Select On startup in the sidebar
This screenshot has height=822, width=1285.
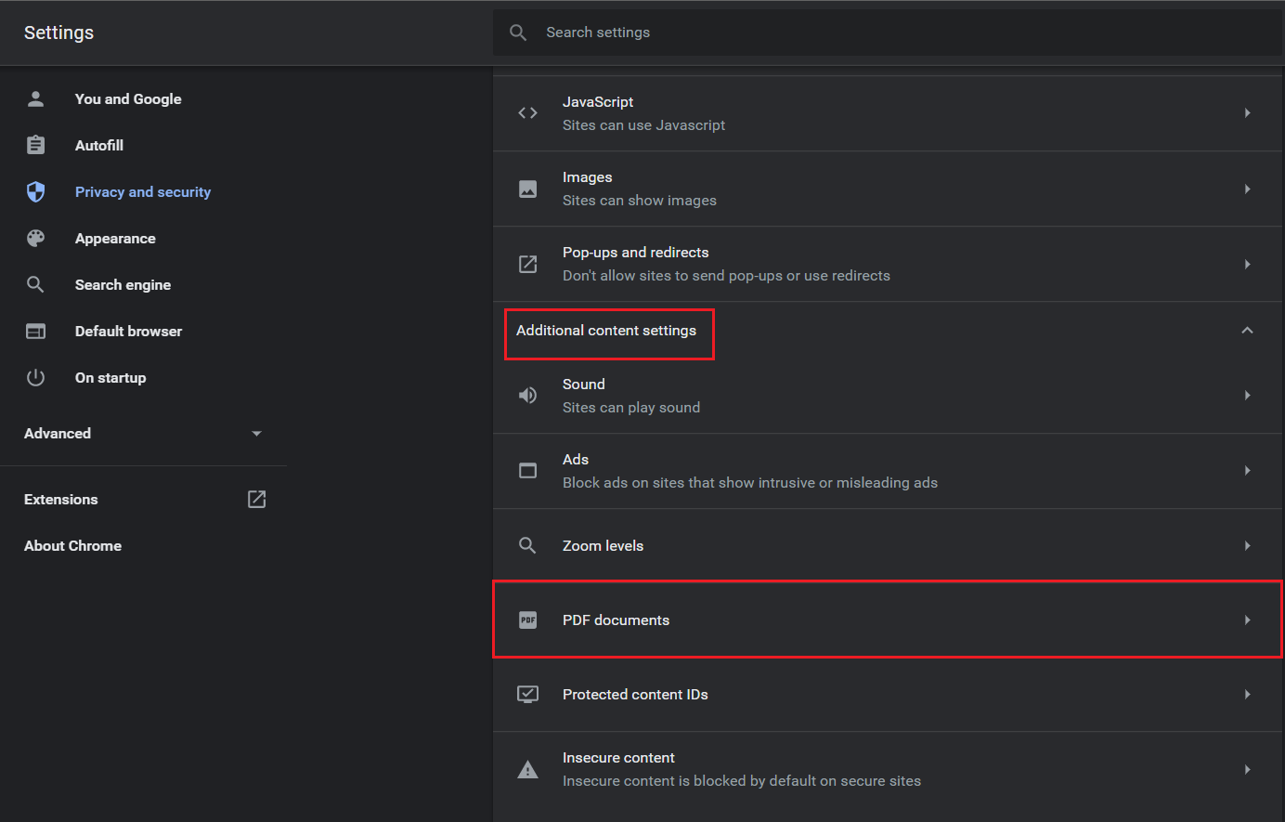110,378
